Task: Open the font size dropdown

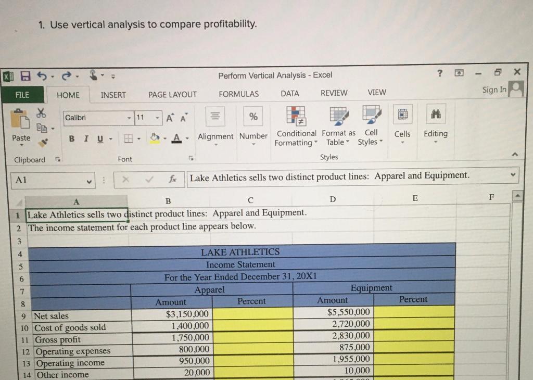Action: (157, 118)
